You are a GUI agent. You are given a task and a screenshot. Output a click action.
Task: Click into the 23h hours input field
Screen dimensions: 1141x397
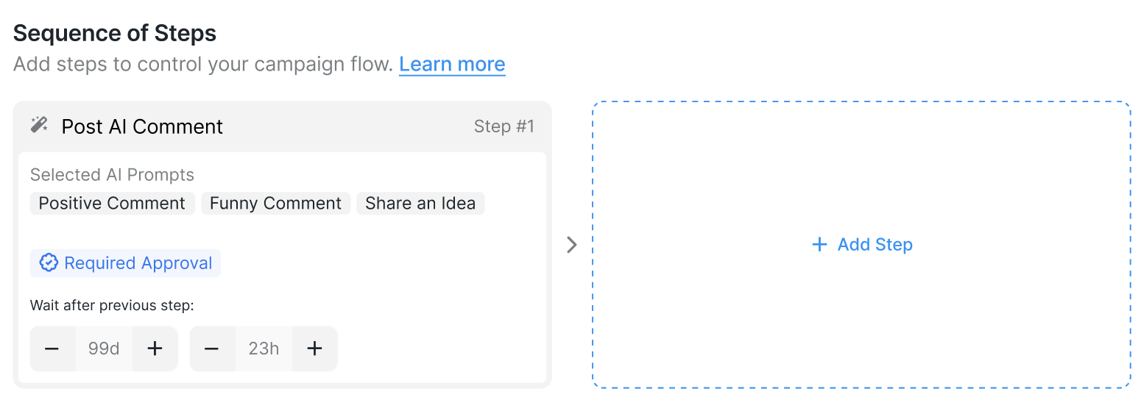(x=264, y=348)
